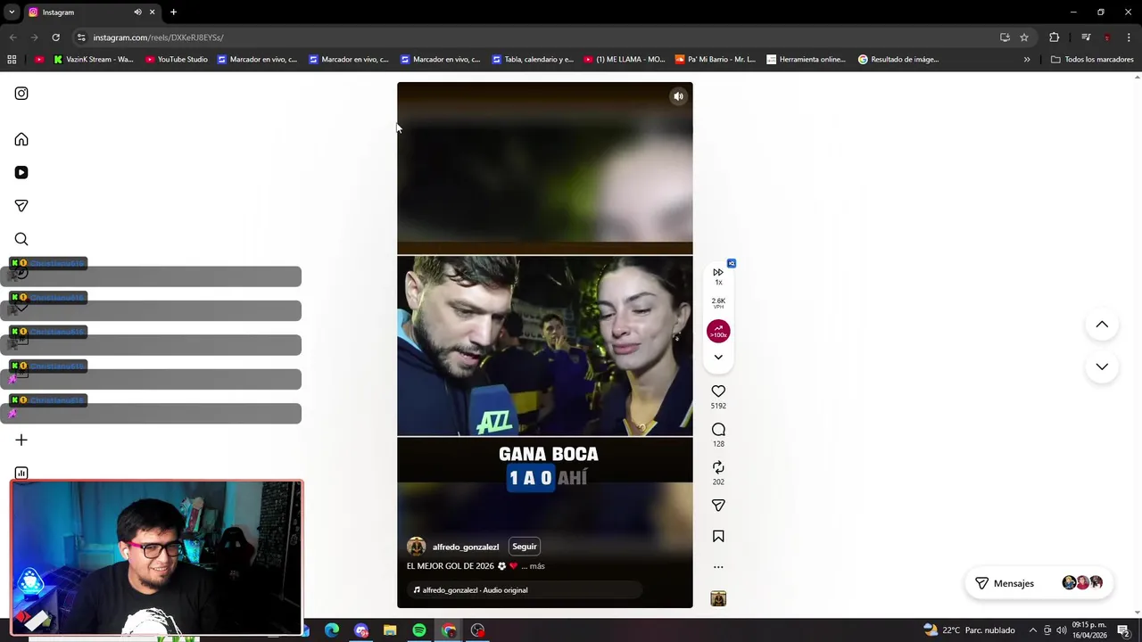Open the comments bubble showing 128
This screenshot has height=642, width=1142.
click(718, 430)
